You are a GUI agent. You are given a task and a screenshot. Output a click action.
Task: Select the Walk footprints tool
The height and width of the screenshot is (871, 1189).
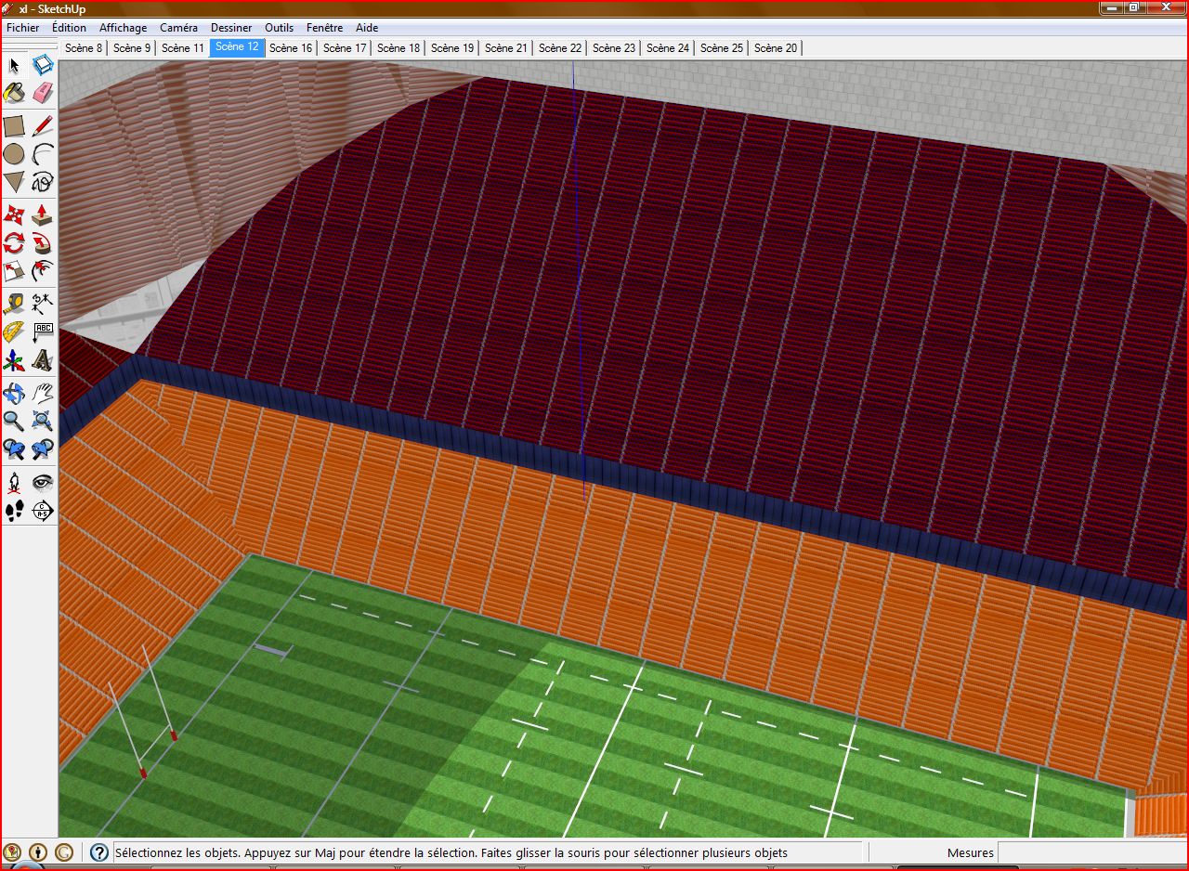click(x=14, y=510)
